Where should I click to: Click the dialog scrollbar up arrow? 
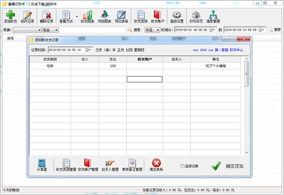(x=247, y=58)
